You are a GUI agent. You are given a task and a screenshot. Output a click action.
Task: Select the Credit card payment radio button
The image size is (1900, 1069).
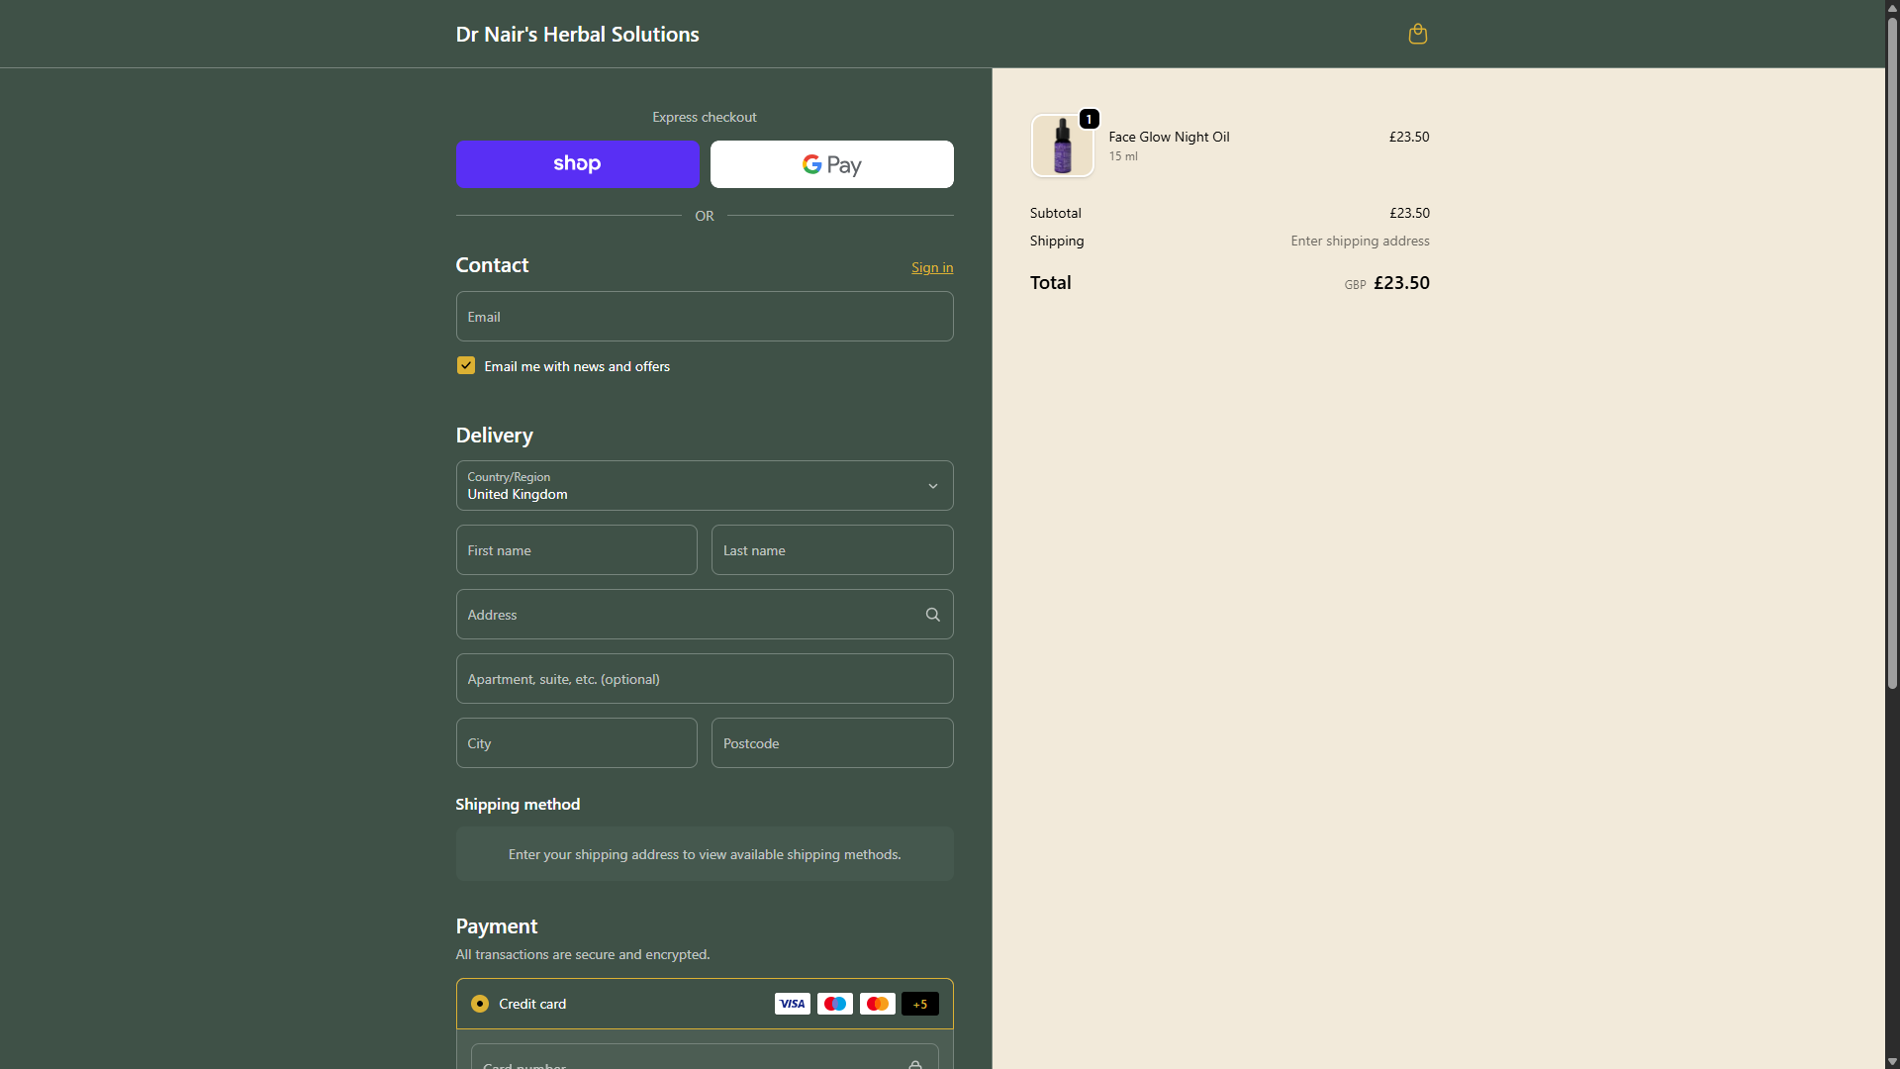[x=480, y=1003]
